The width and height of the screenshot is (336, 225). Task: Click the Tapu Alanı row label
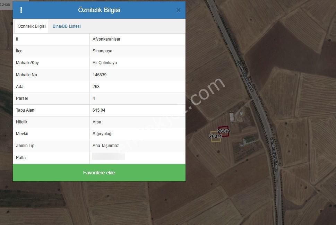[26, 110]
